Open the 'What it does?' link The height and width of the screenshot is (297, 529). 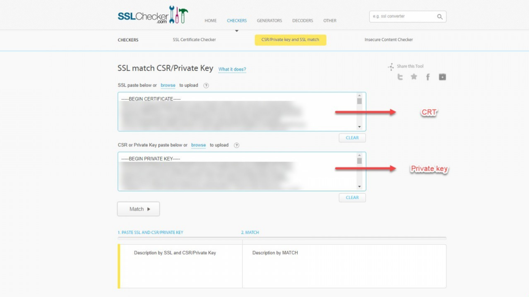pos(232,69)
